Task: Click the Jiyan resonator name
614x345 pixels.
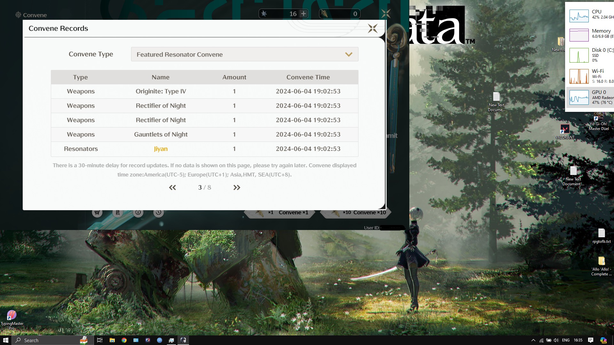Action: (161, 149)
